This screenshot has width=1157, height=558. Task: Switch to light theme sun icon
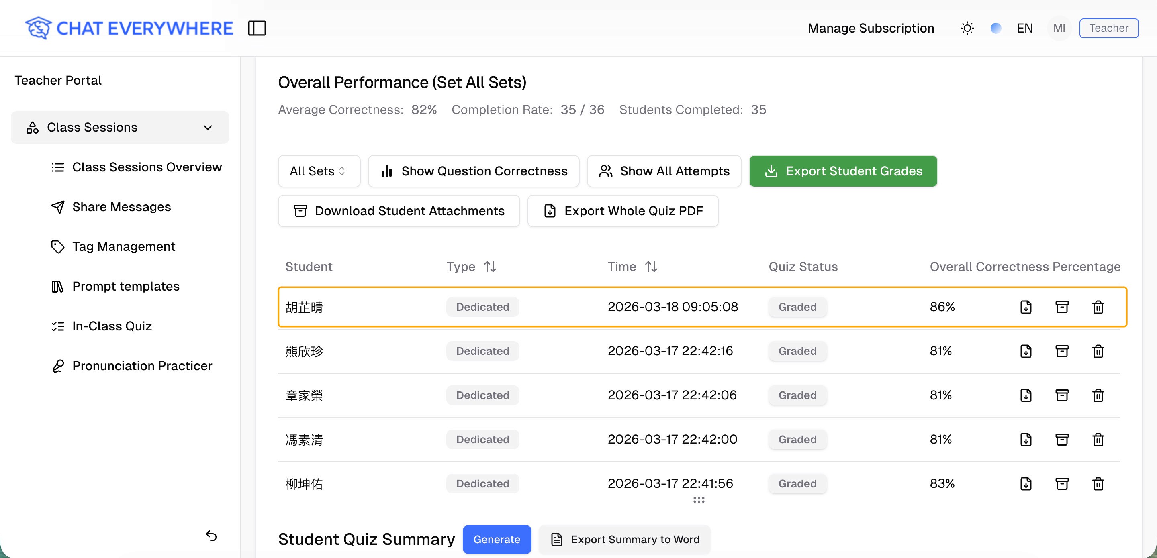[x=967, y=28]
